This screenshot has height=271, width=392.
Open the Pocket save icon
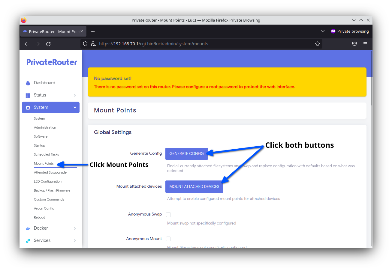tap(354, 44)
